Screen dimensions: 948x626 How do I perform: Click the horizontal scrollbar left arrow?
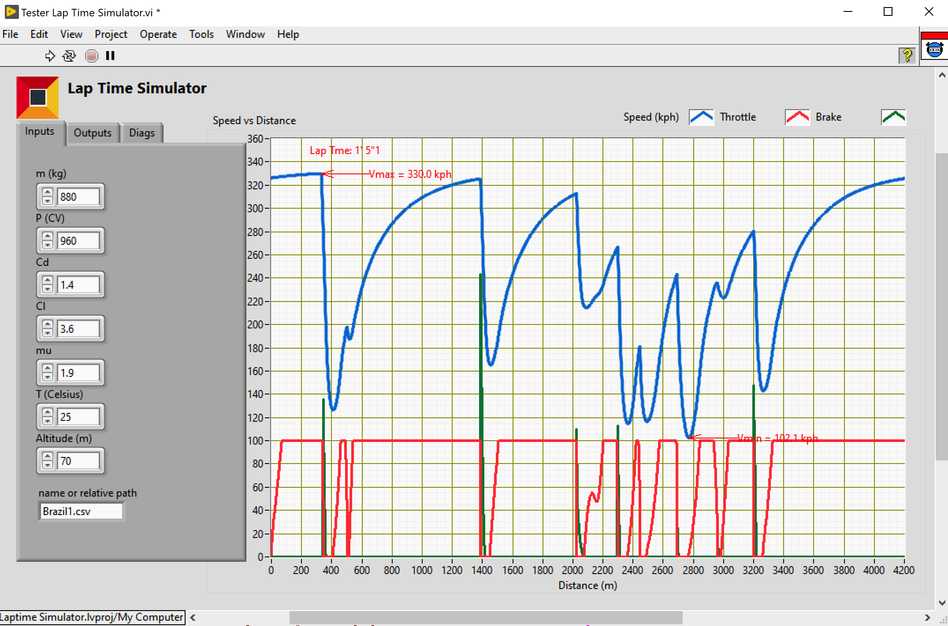[x=193, y=618]
